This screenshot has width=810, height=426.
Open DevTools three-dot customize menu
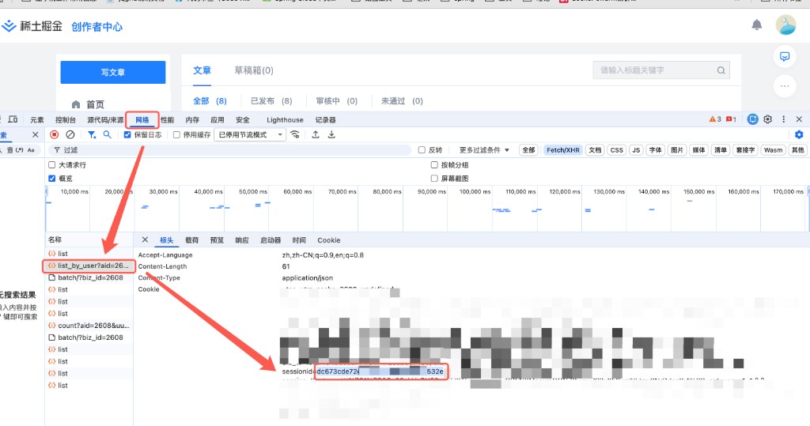tap(783, 119)
